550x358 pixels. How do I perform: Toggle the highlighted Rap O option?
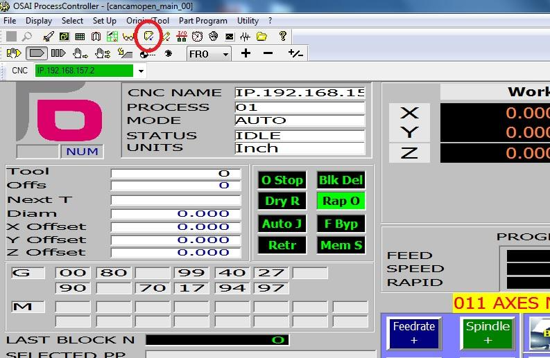[x=341, y=201]
